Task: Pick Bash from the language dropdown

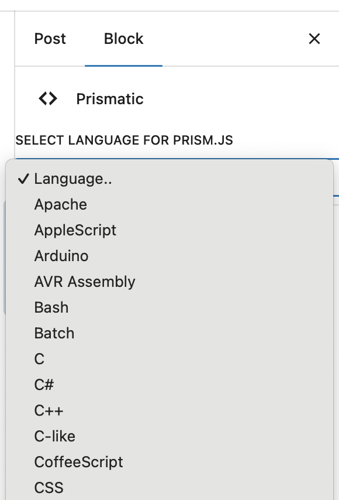Action: click(169, 308)
